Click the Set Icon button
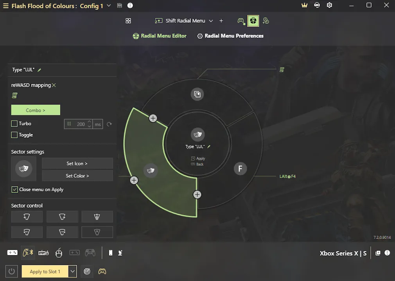This screenshot has height=281, width=395. pos(77,163)
